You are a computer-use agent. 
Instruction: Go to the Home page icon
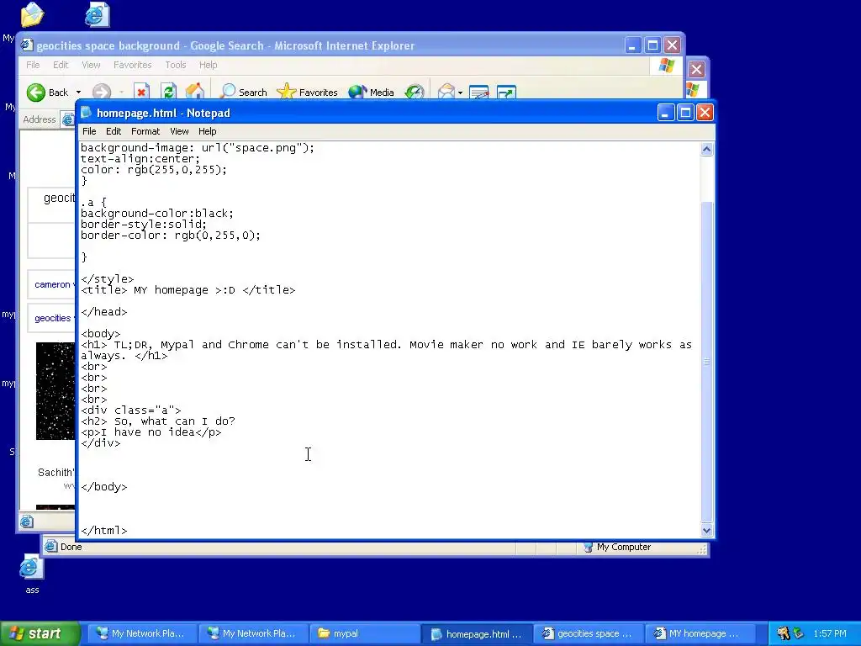coord(194,92)
